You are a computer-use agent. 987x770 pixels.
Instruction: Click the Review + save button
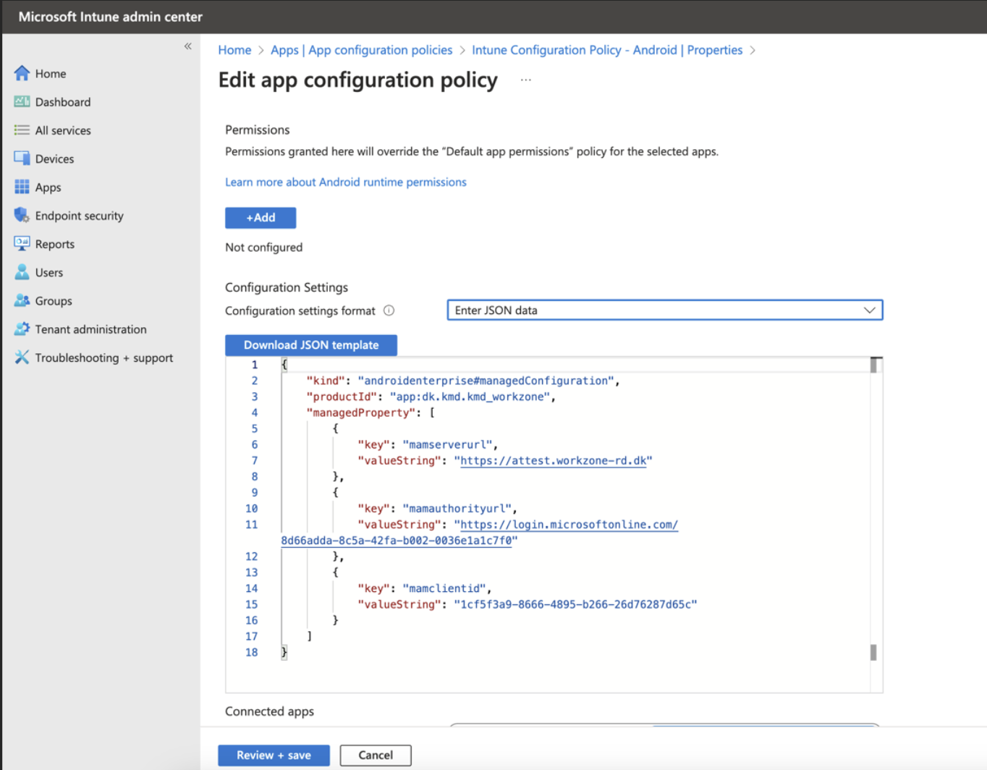tap(274, 755)
